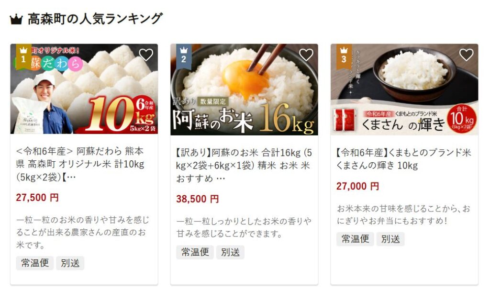
Task: Open the 【訳あり】阿蘇のお米 合計16kg title link
Action: coord(244,165)
